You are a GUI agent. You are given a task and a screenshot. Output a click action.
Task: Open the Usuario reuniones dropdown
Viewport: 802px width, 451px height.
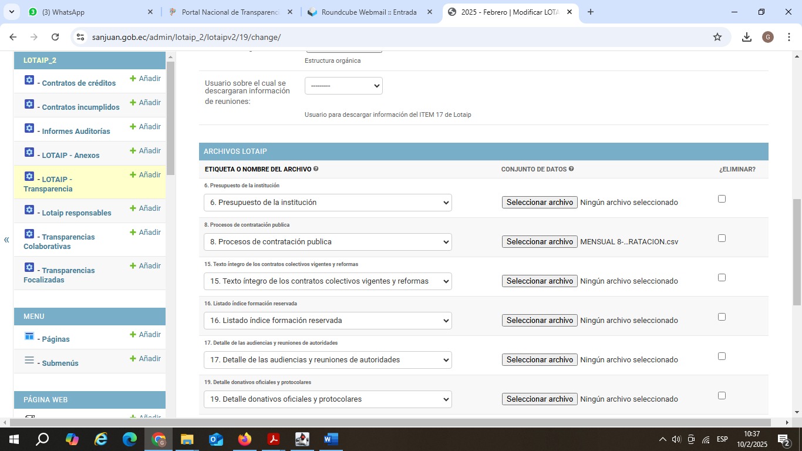tap(343, 86)
